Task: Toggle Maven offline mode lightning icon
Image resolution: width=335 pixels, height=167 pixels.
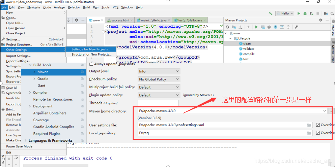Action: coord(275,27)
